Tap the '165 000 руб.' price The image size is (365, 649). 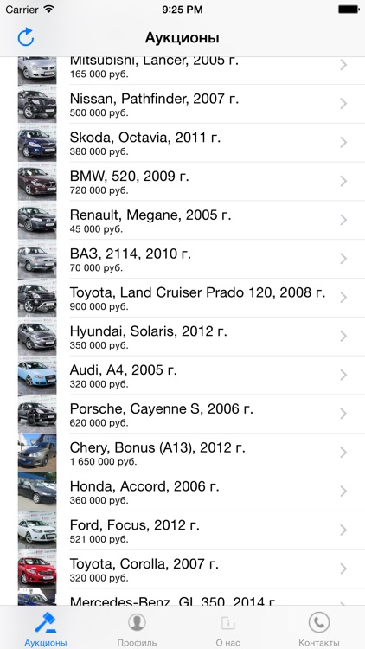tap(99, 74)
